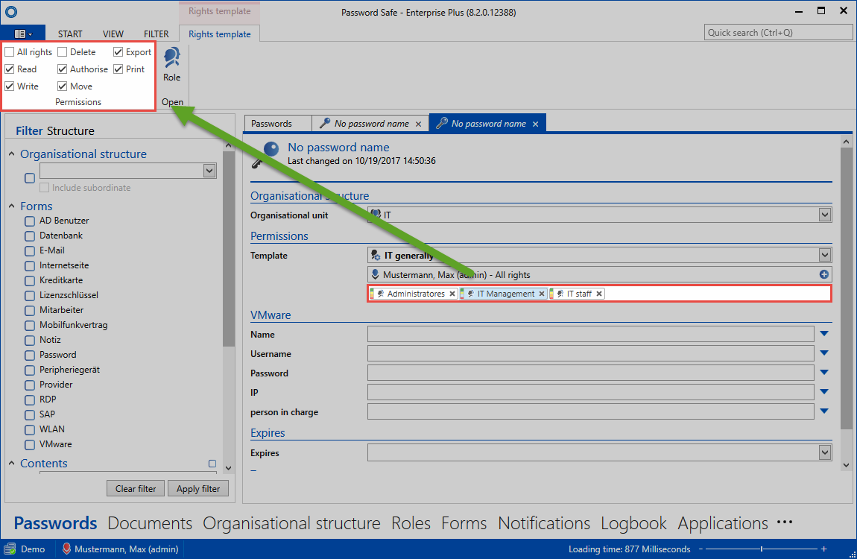
Task: Check the VMware form filter
Action: [30, 445]
